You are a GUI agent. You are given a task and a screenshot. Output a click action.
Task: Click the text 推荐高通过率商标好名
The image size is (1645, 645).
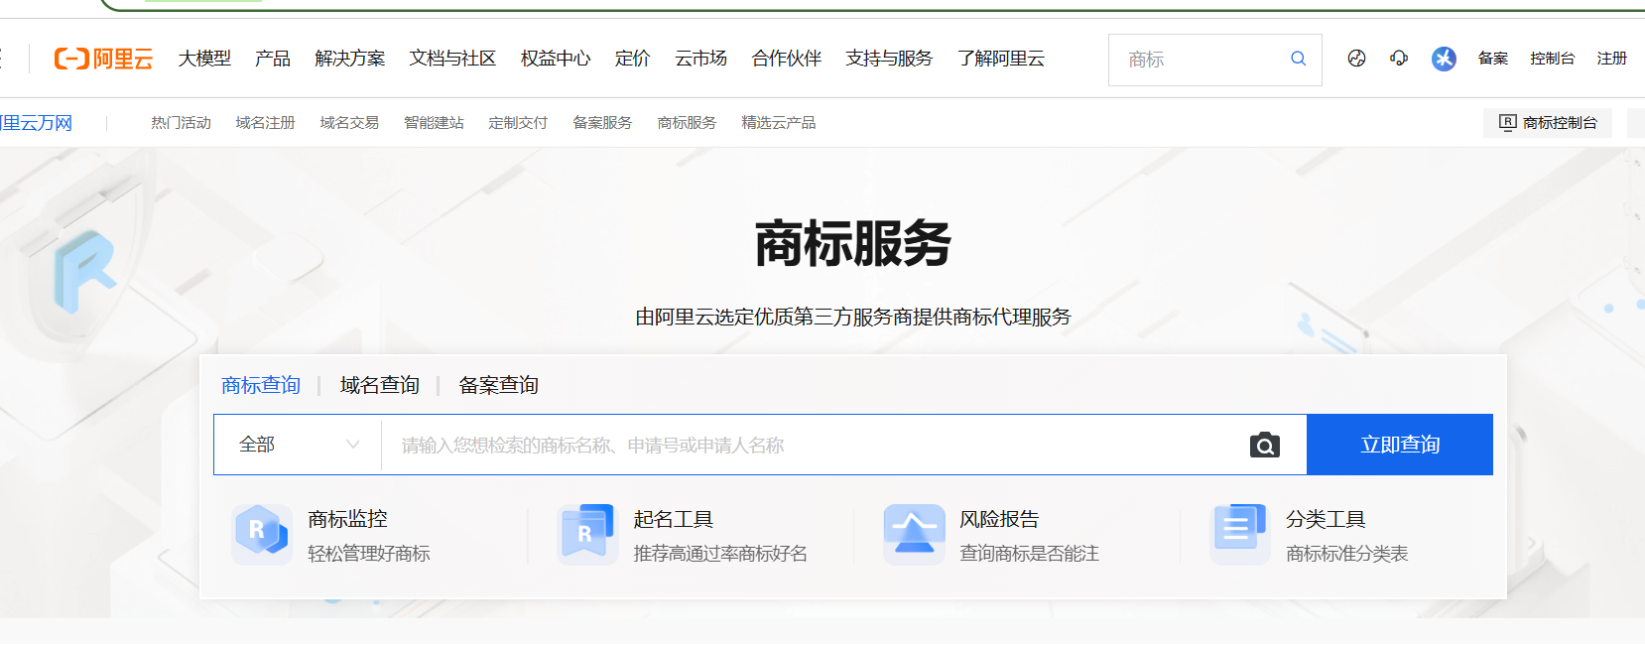click(x=720, y=554)
